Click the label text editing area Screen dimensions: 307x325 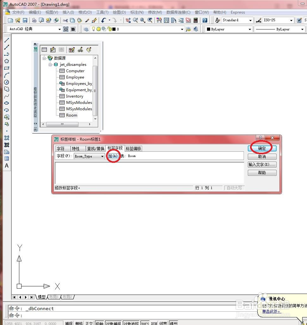pyautogui.click(x=149, y=173)
